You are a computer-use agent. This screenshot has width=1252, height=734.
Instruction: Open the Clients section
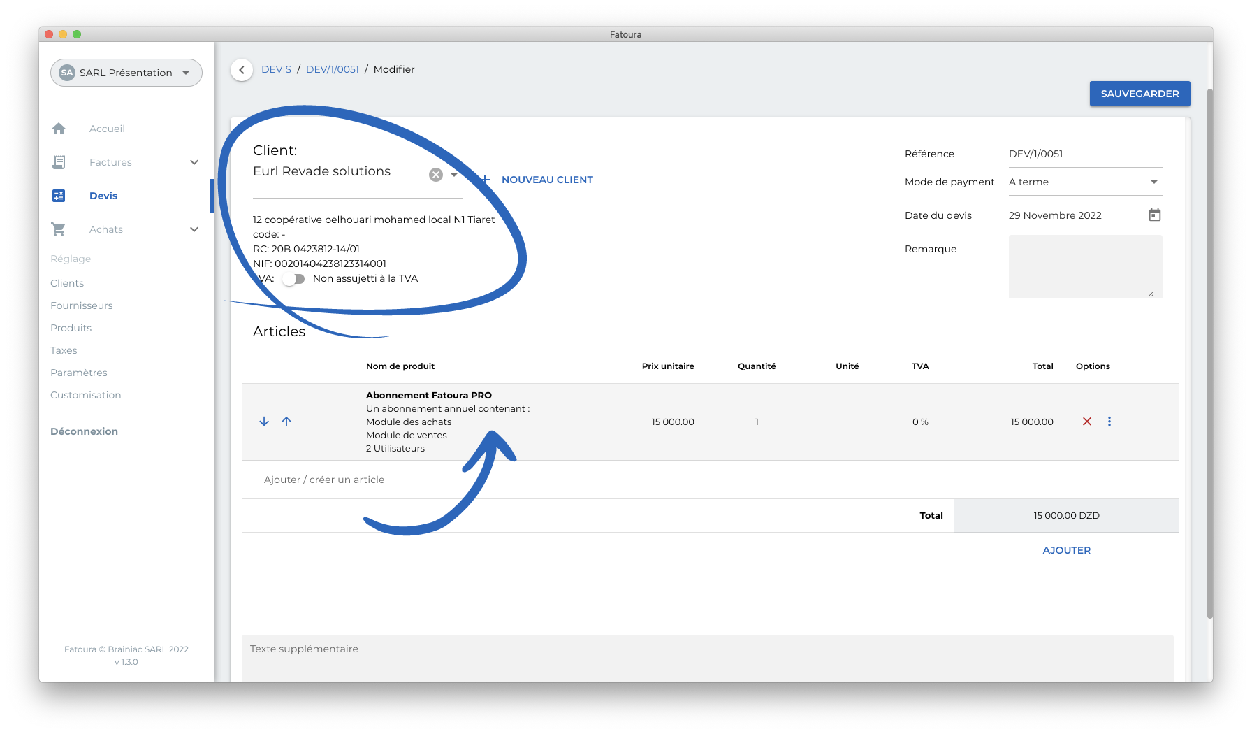[66, 283]
